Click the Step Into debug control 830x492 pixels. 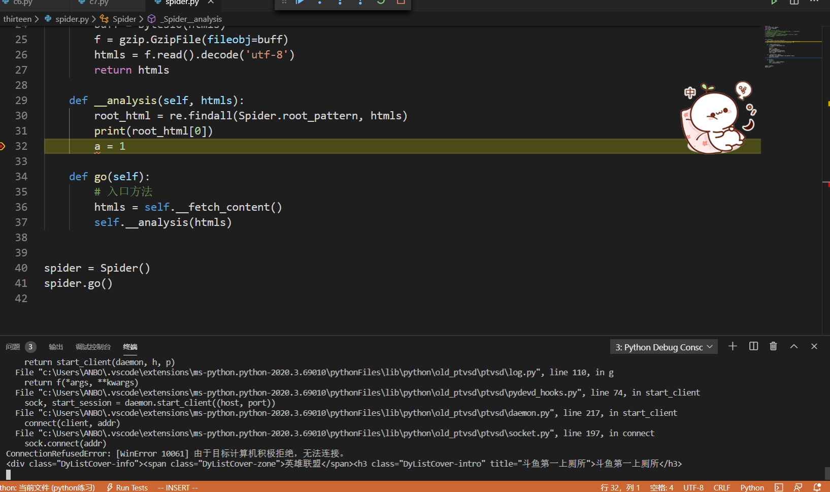tap(340, 2)
